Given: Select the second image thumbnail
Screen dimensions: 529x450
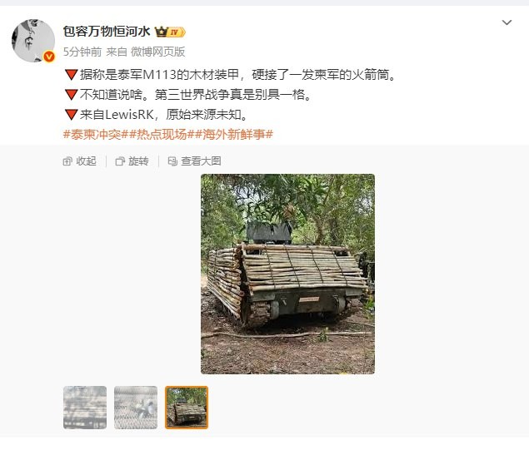Looking at the screenshot, I should click(x=136, y=408).
